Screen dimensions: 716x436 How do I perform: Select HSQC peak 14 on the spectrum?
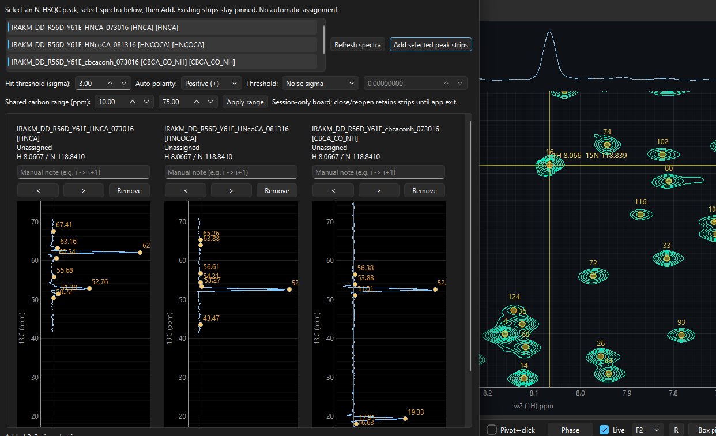[x=523, y=378]
